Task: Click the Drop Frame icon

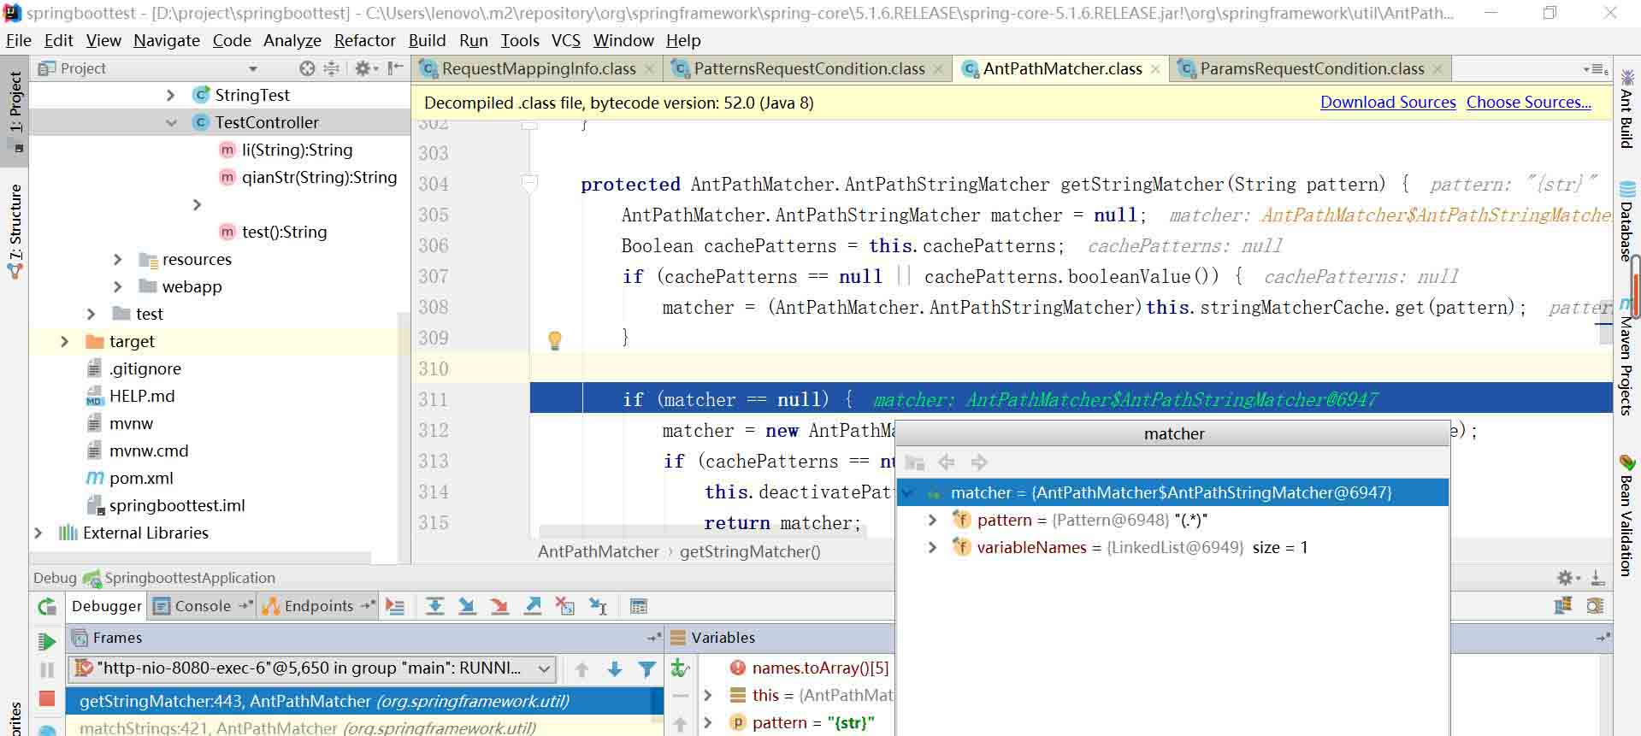Action: pos(565,606)
